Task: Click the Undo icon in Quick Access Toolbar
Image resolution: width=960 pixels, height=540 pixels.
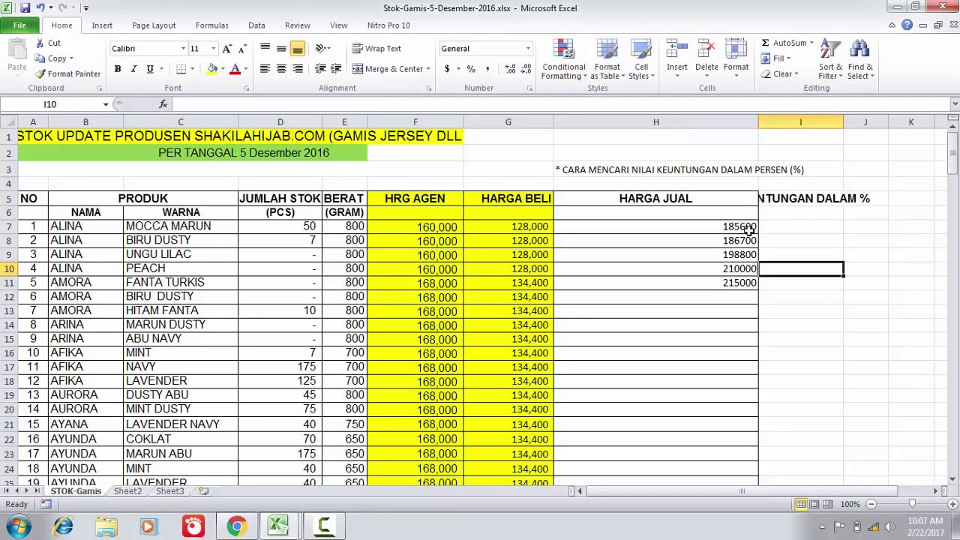Action: [x=40, y=7]
